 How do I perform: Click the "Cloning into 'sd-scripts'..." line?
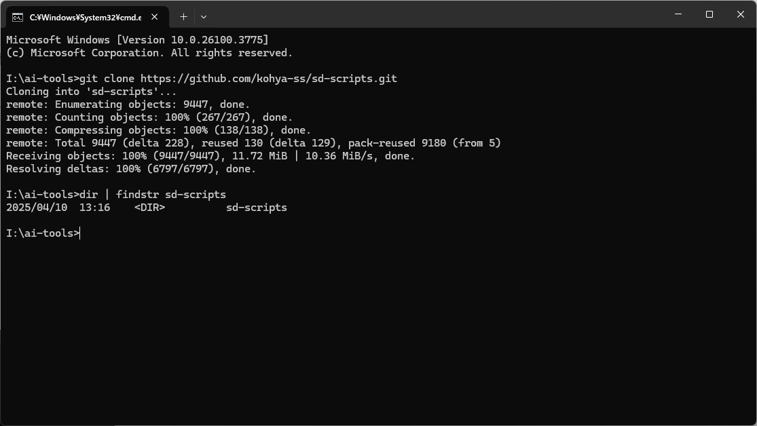point(91,92)
